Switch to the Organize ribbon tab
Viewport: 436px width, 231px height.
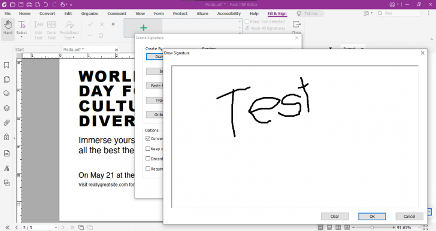pyautogui.click(x=90, y=13)
